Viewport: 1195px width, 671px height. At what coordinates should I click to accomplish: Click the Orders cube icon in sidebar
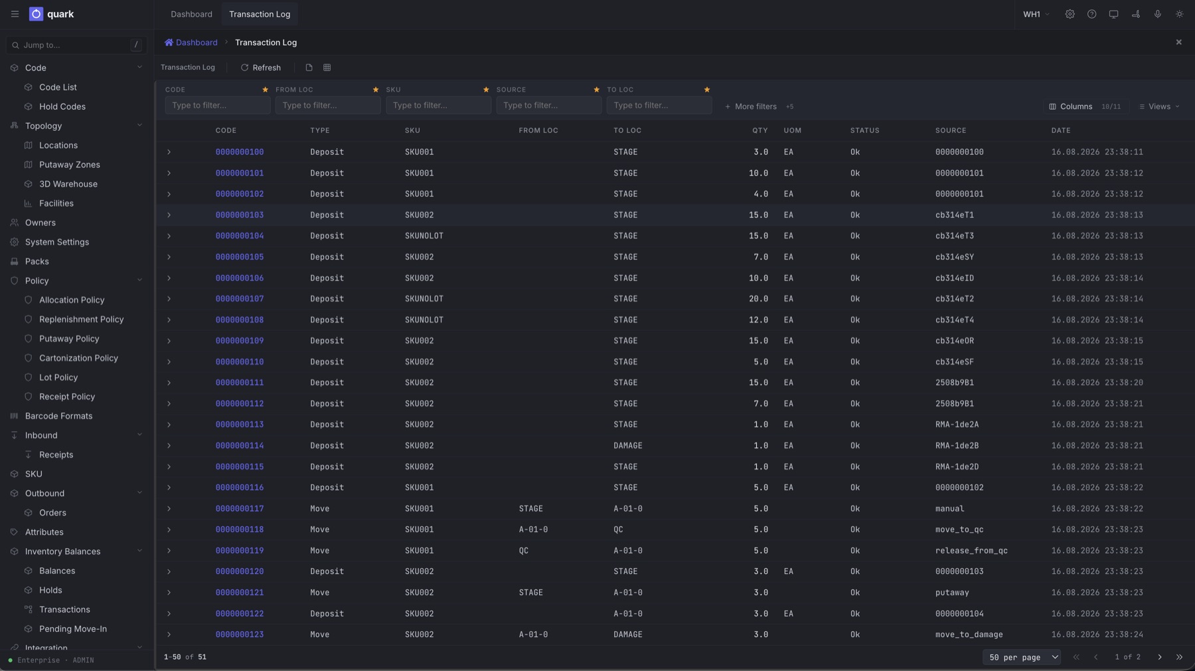28,513
